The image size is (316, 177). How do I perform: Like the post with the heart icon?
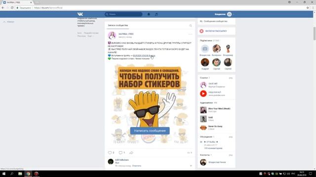click(110, 153)
